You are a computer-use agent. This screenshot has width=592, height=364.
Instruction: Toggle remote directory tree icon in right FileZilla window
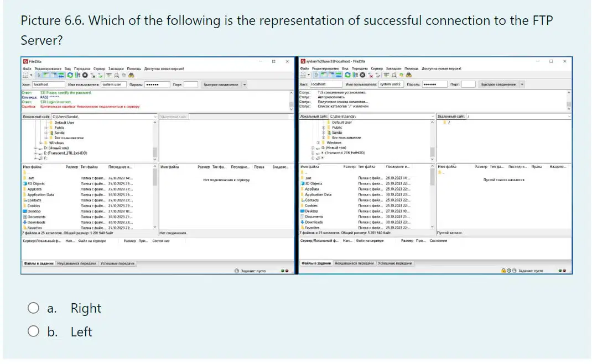click(331, 75)
